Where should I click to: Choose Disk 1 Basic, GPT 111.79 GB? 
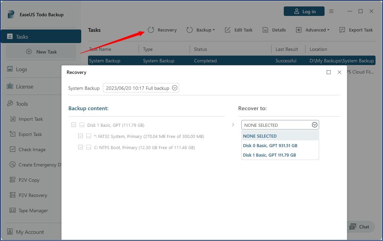tap(280, 155)
